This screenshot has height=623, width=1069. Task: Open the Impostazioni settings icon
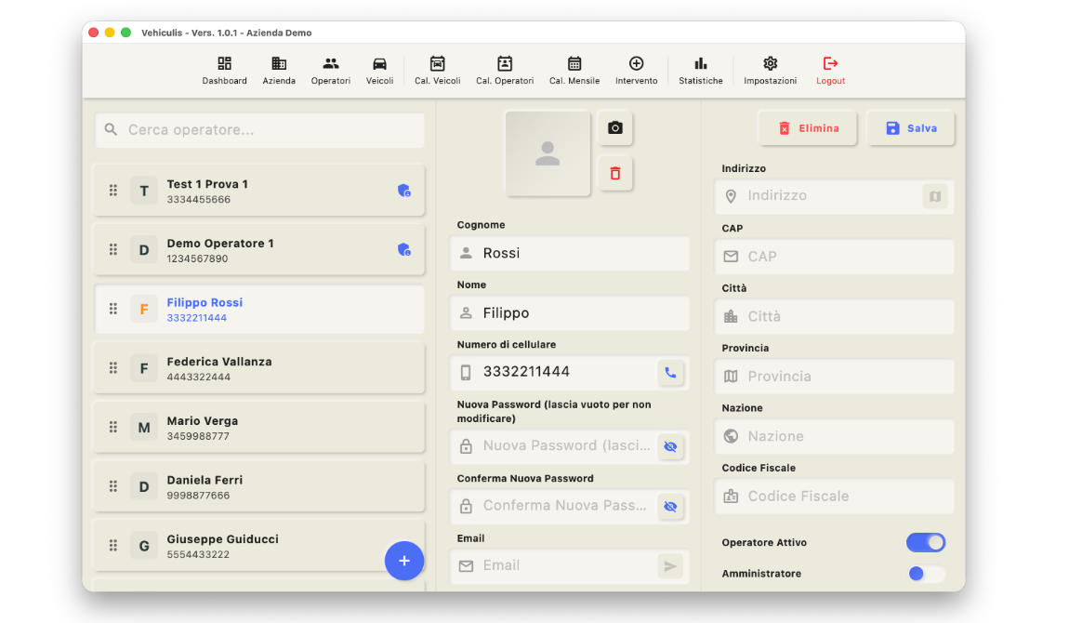coord(770,62)
